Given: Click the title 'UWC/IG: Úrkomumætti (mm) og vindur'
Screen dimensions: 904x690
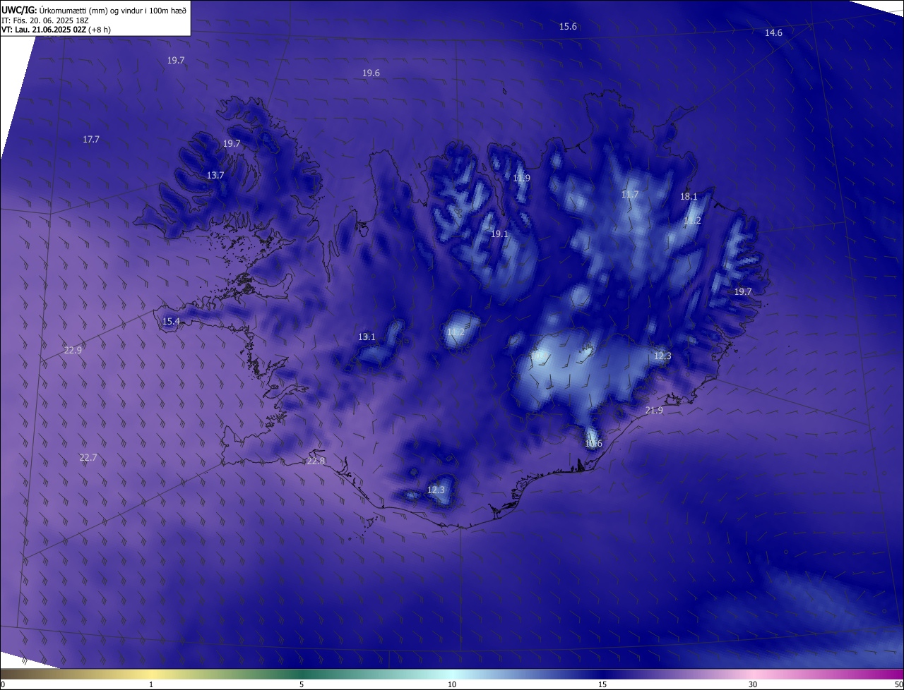Looking at the screenshot, I should (94, 10).
